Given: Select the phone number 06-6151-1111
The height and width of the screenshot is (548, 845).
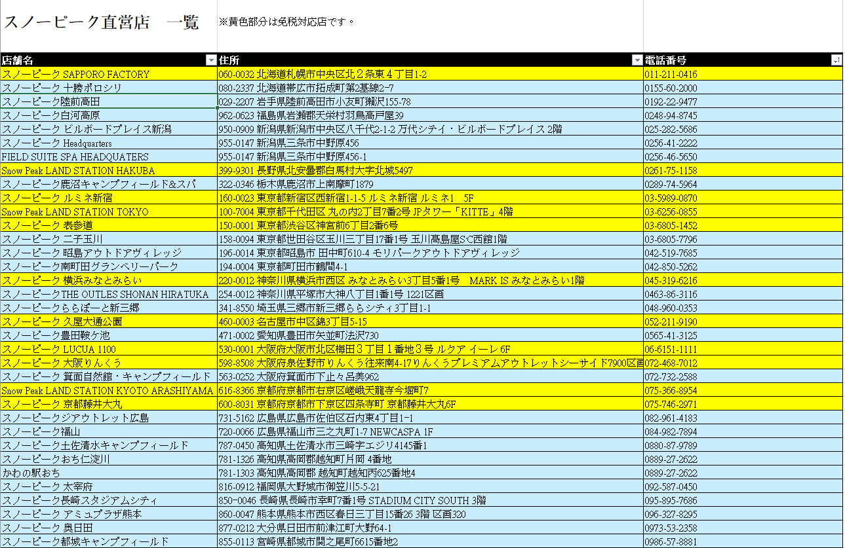Looking at the screenshot, I should pyautogui.click(x=743, y=350).
